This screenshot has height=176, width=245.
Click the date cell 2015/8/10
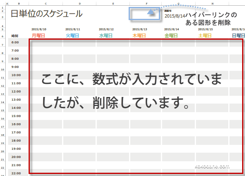click(x=39, y=29)
